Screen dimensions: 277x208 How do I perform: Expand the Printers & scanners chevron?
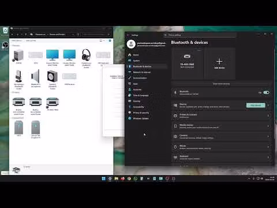268,116
